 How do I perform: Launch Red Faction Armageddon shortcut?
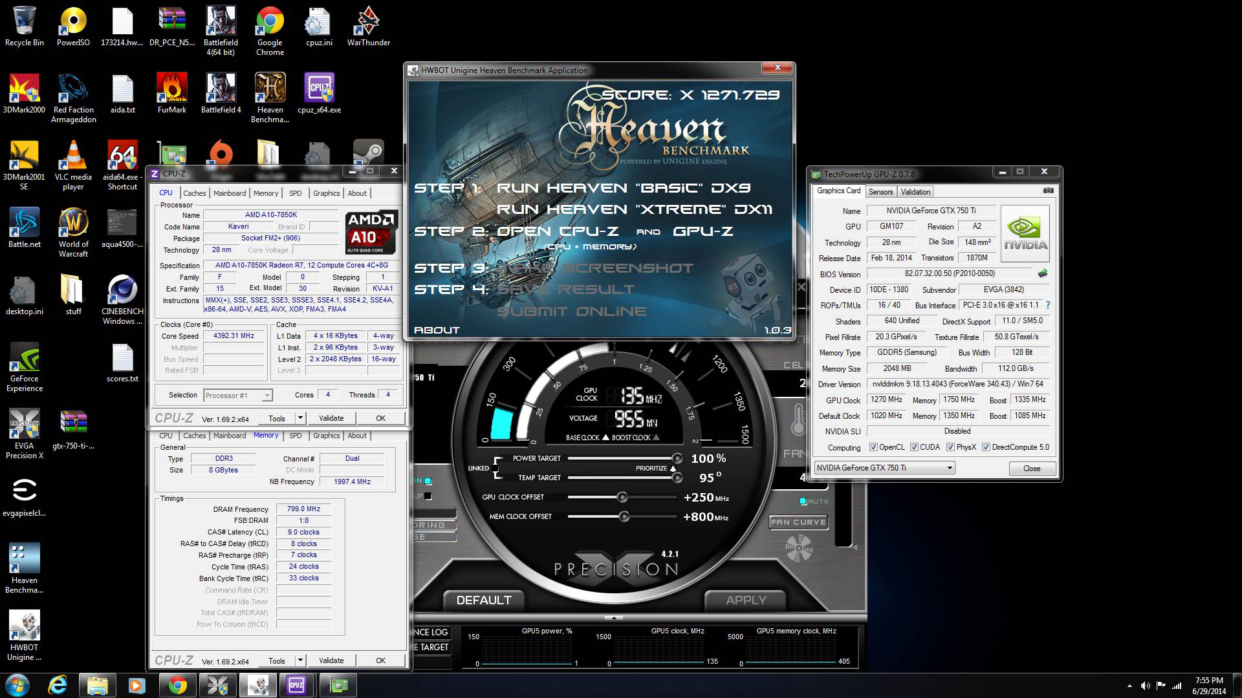[73, 98]
